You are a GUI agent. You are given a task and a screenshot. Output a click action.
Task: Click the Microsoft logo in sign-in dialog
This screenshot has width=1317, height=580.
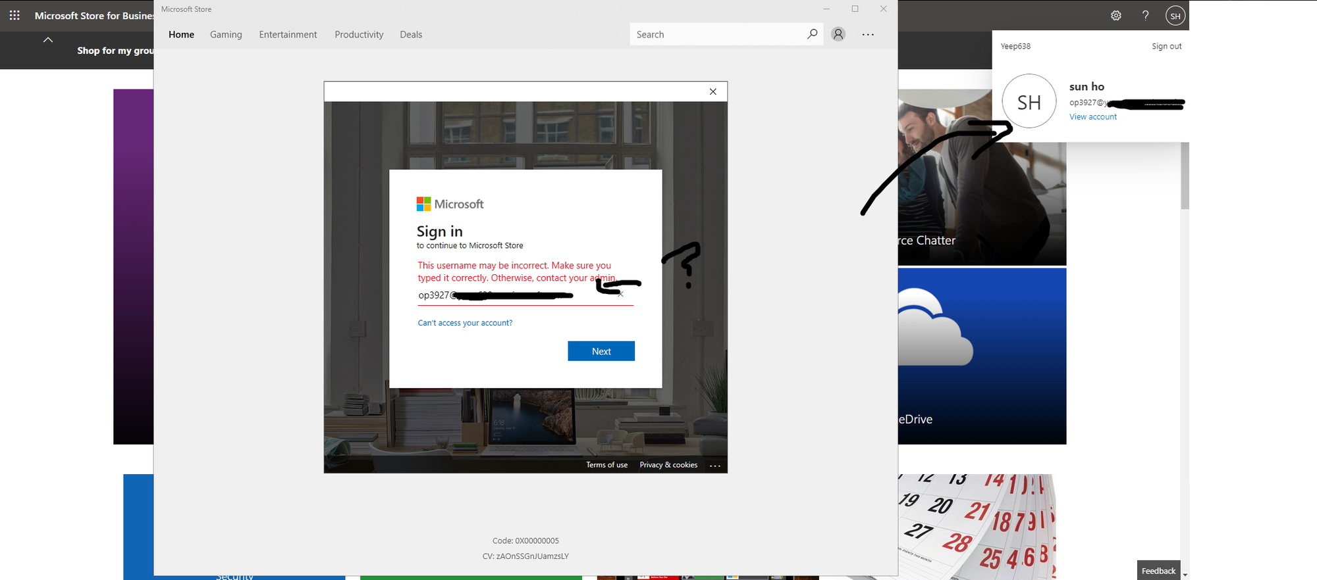point(450,204)
